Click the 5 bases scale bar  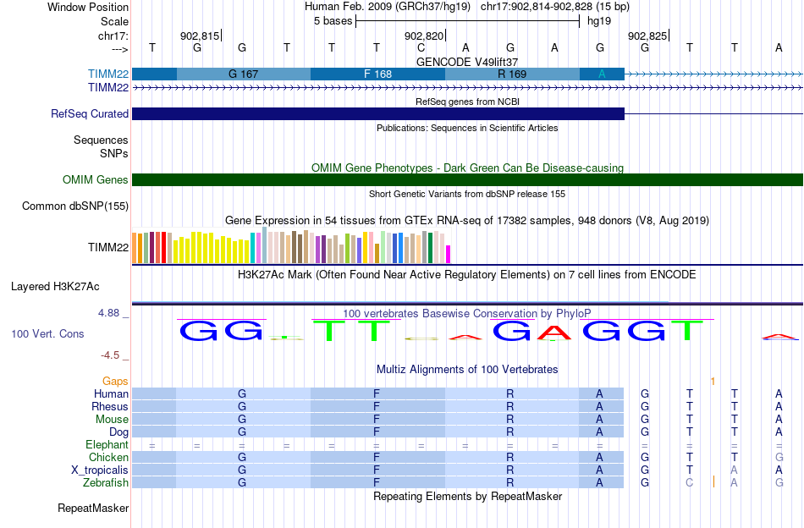point(468,21)
